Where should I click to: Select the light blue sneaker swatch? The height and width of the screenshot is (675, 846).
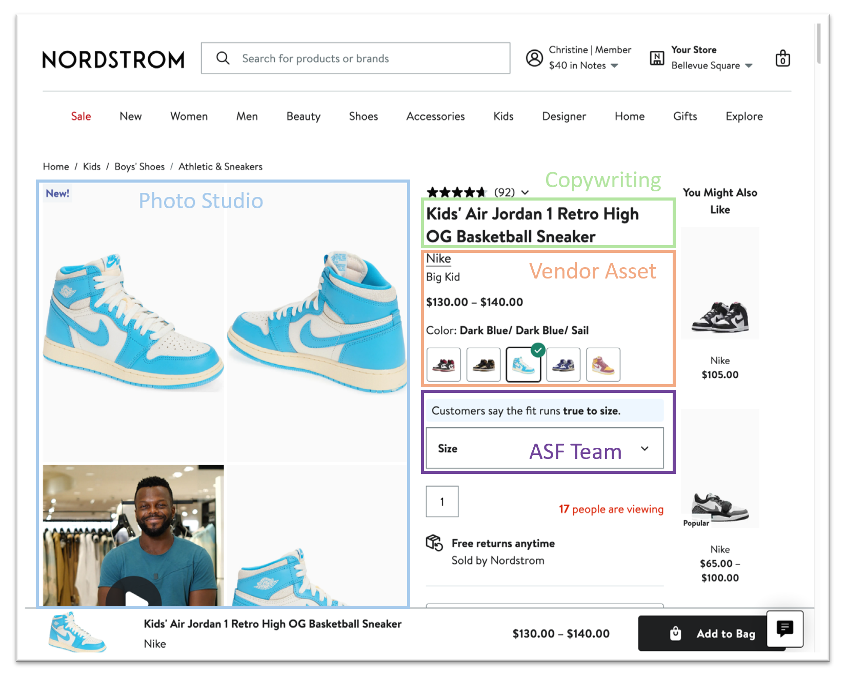(523, 365)
